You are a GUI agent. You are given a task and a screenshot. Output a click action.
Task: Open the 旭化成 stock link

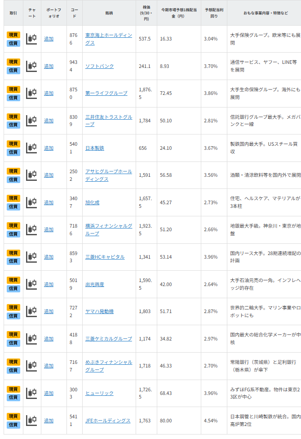click(92, 202)
